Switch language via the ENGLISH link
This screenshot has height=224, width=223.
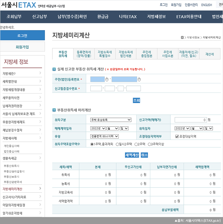[x=207, y=5]
